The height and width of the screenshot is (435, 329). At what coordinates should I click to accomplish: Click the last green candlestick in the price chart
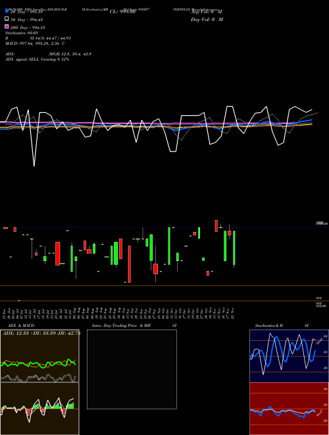tap(234, 248)
